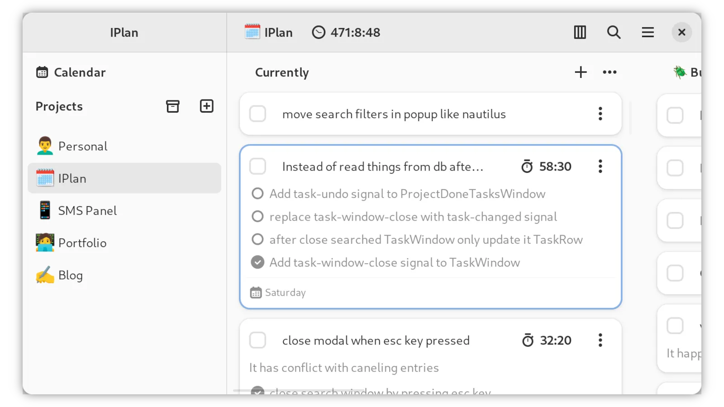Check off 'move search filters in popup' task
The height and width of the screenshot is (407, 724).
point(258,114)
